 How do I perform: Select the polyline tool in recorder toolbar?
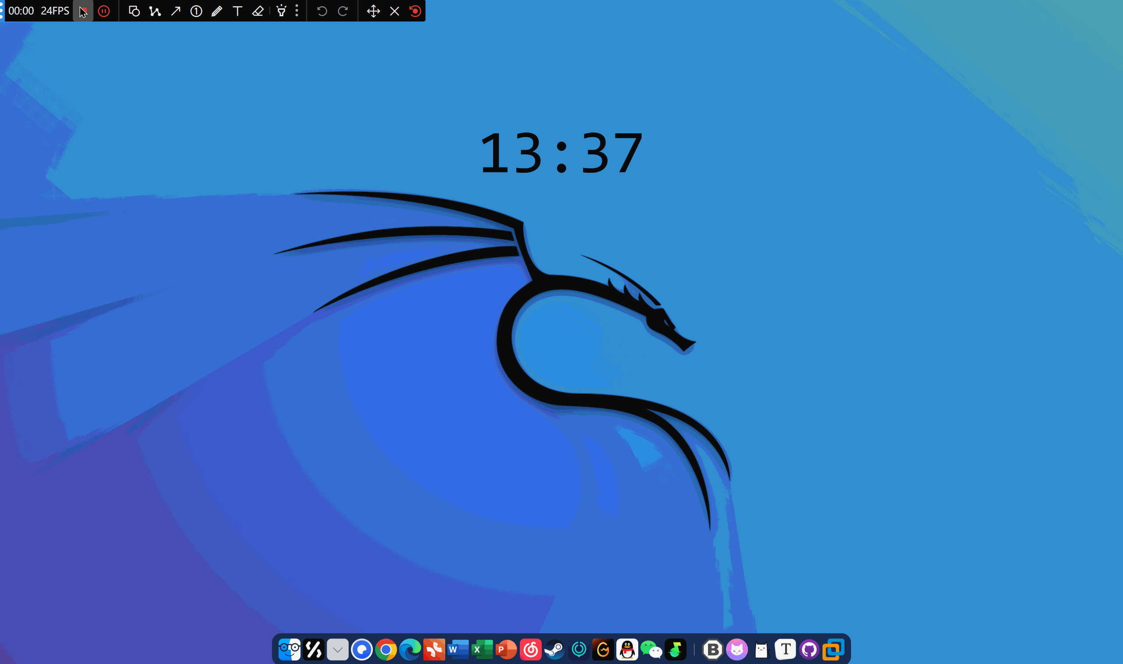point(155,11)
